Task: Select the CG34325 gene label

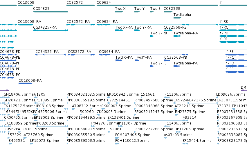Action: point(41,8)
